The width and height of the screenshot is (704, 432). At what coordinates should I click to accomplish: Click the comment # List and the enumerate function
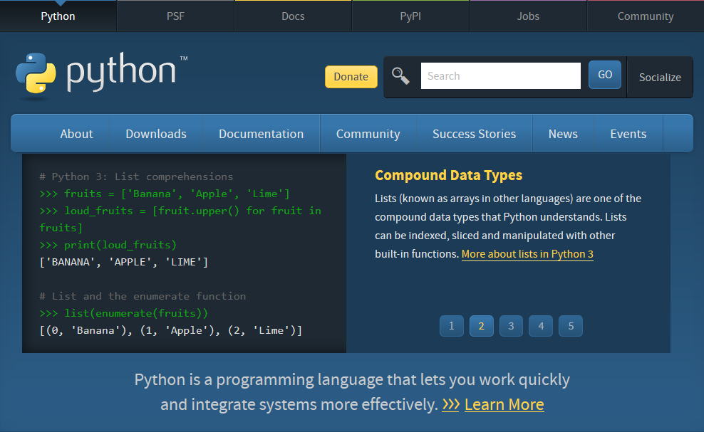point(143,296)
